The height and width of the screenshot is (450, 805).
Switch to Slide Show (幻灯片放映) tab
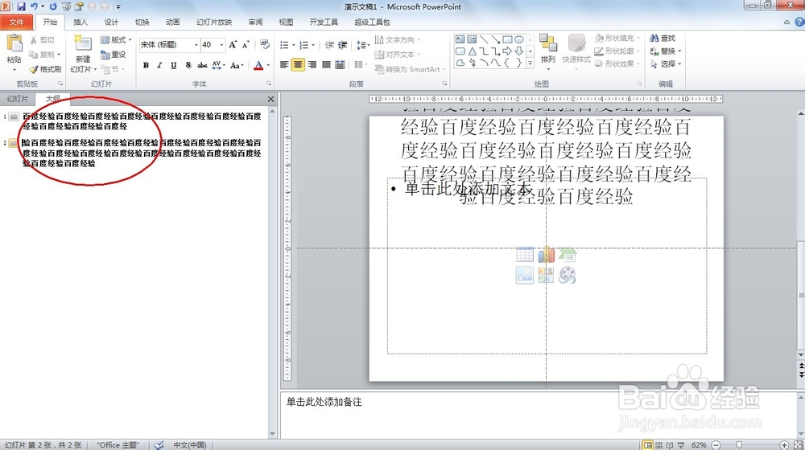point(214,22)
